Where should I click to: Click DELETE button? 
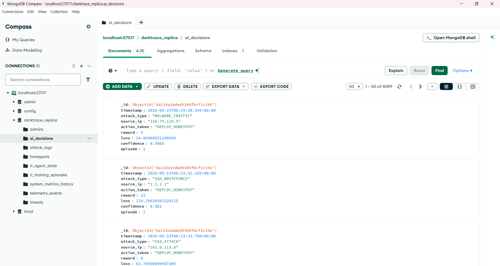pos(187,87)
